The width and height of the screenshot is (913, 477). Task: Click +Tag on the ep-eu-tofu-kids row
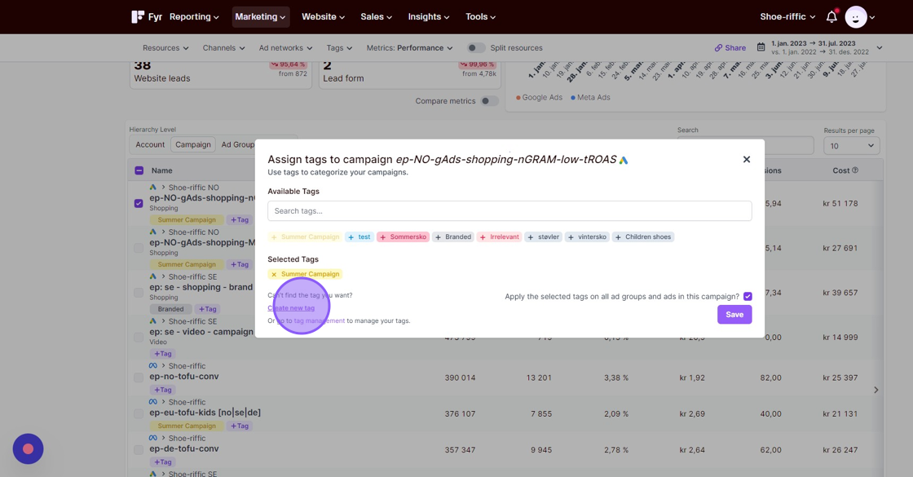[x=240, y=426]
